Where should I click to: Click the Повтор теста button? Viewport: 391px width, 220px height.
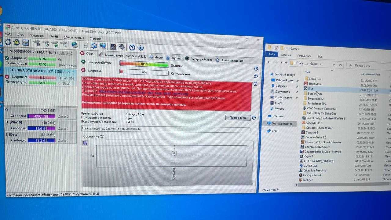click(238, 118)
